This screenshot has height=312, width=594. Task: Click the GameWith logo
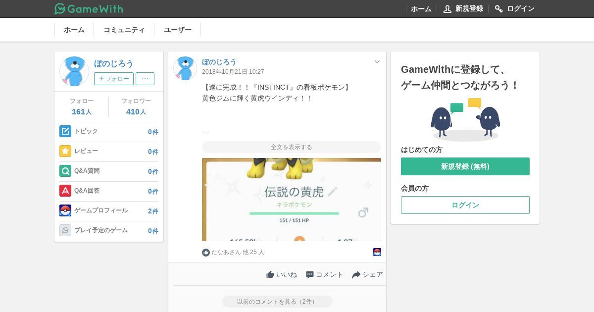click(89, 8)
